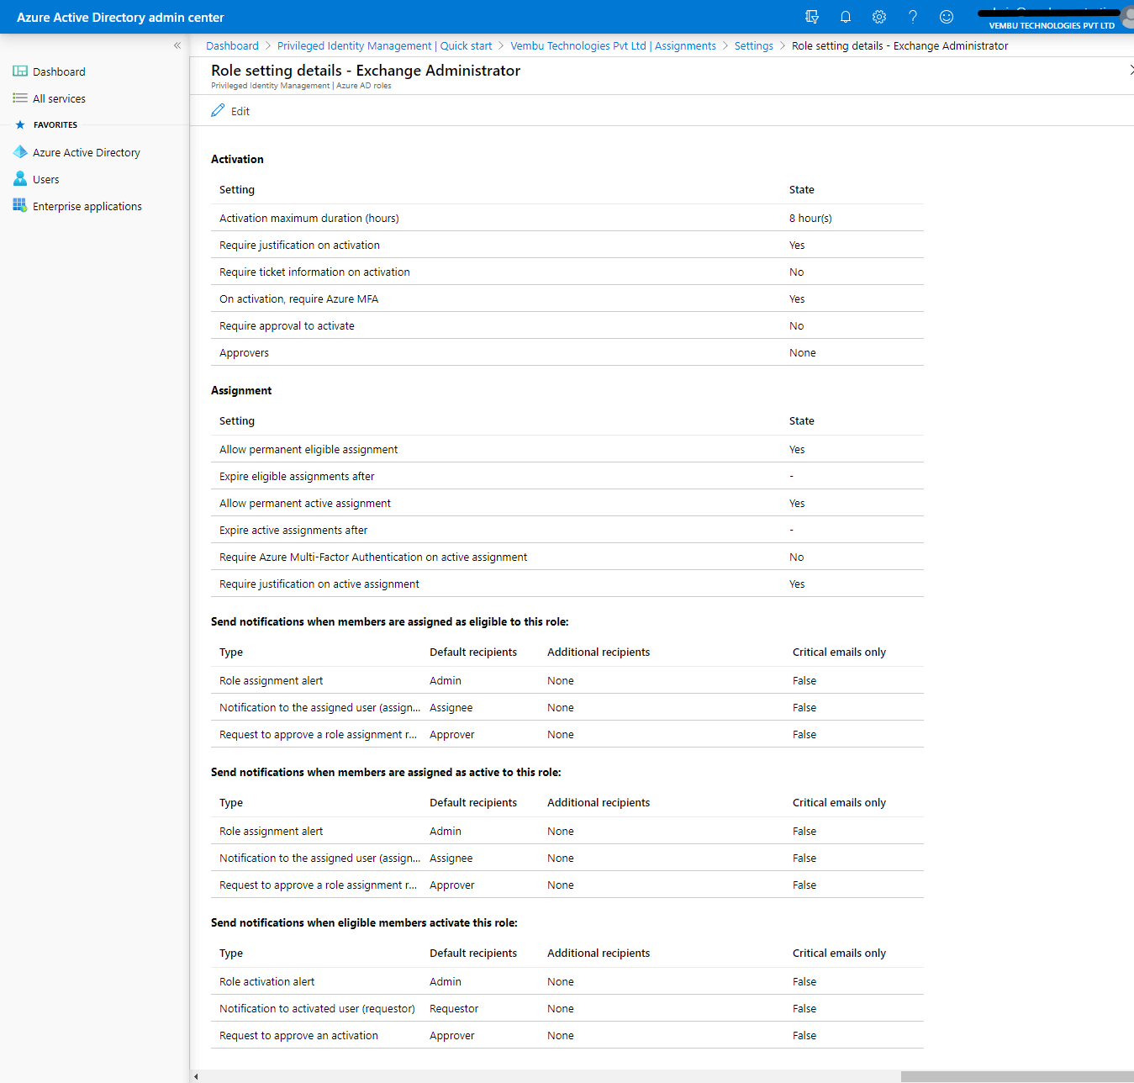The image size is (1134, 1083).
Task: Click "On activation, require Azure MFA" setting
Action: tap(298, 298)
